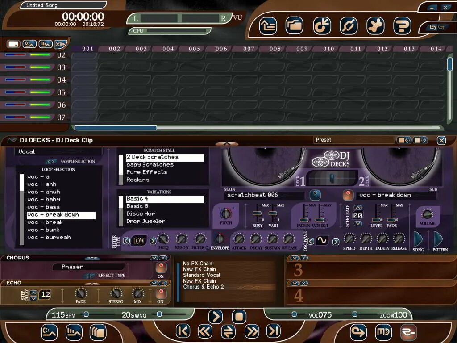Viewport: 457px width, 343px height.
Task: Click the waveform view icon above track list
Action: point(30,44)
